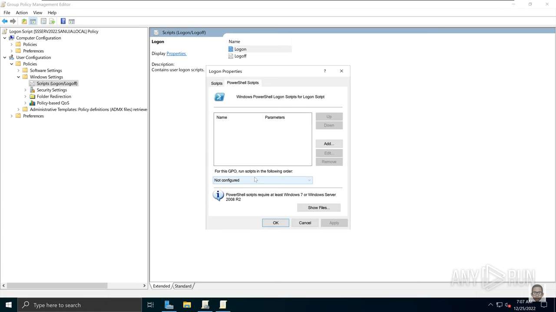The width and height of the screenshot is (556, 312).
Task: Click the Export List toolbar icon
Action: (52, 21)
